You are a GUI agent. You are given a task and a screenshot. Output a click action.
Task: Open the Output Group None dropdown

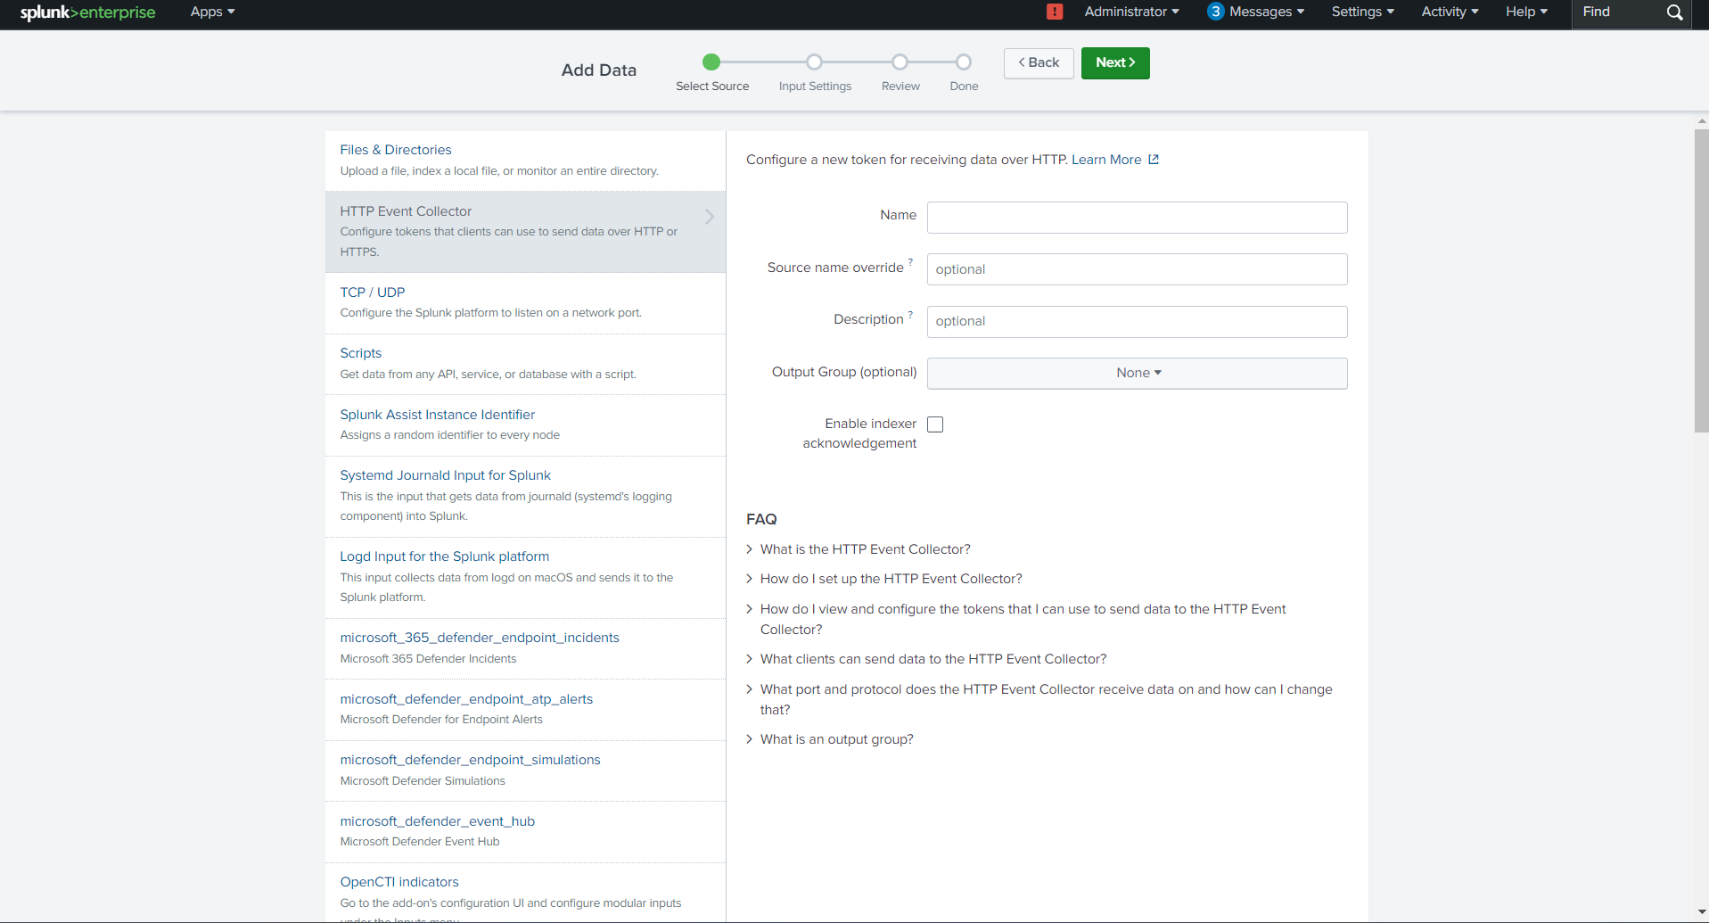(1137, 374)
